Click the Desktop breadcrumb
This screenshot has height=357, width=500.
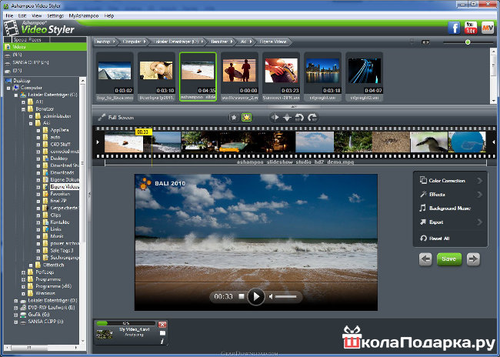click(x=105, y=42)
